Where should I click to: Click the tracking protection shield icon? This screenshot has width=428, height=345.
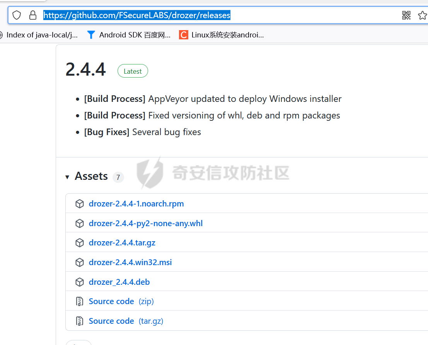click(x=17, y=15)
